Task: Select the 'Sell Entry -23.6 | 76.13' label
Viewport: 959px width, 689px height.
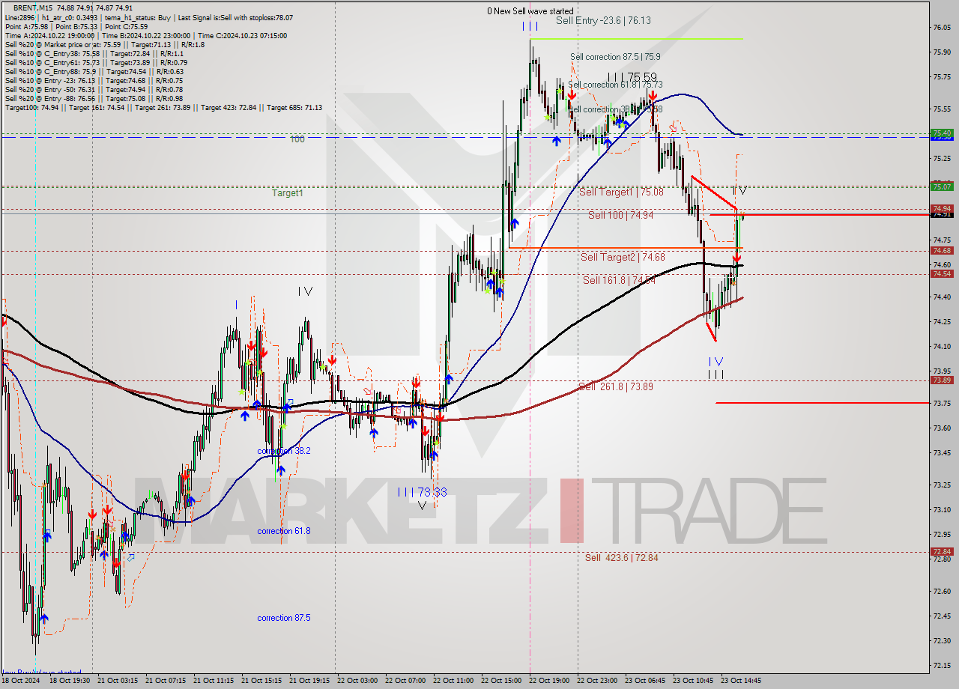Action: (x=603, y=21)
